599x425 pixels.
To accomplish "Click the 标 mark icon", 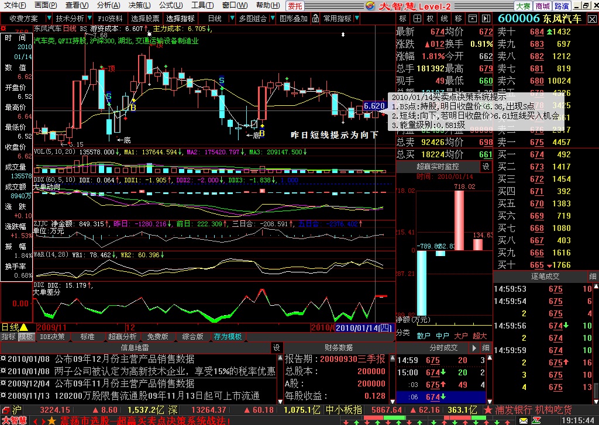I will [403, 18].
